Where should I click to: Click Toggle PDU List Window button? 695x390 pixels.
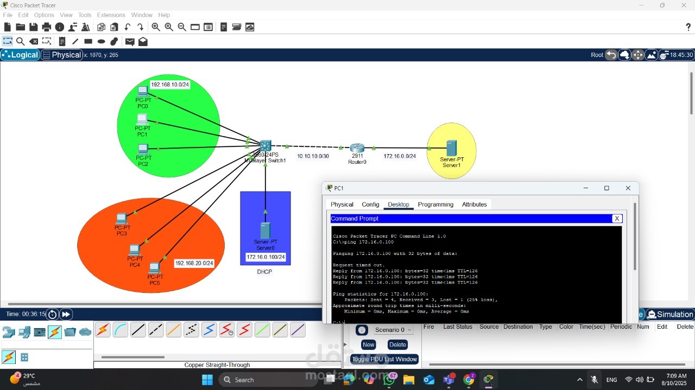click(x=384, y=359)
